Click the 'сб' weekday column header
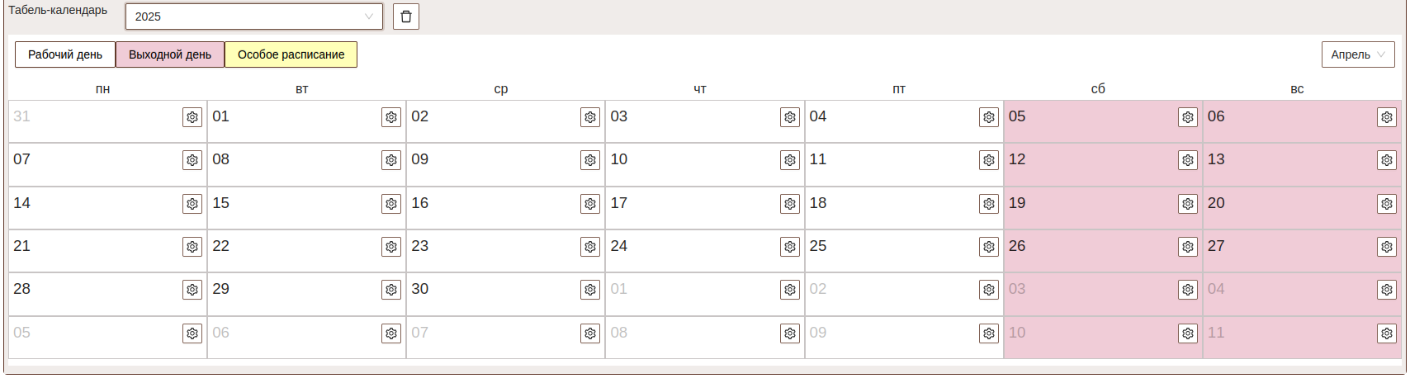 1098,89
